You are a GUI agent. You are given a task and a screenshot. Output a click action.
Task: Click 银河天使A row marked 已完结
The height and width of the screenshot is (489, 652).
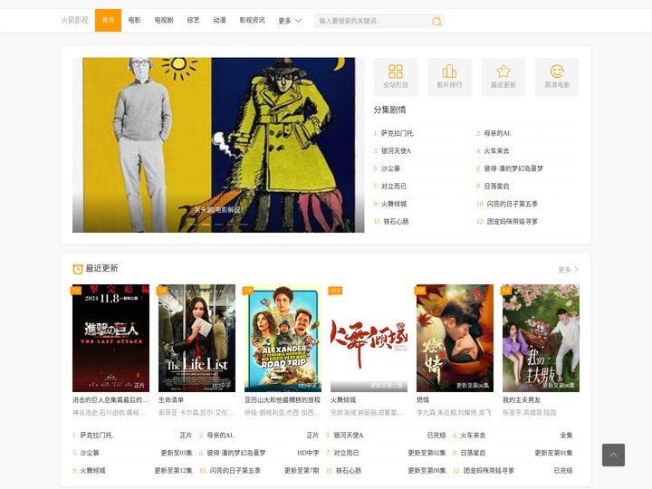[x=386, y=436]
